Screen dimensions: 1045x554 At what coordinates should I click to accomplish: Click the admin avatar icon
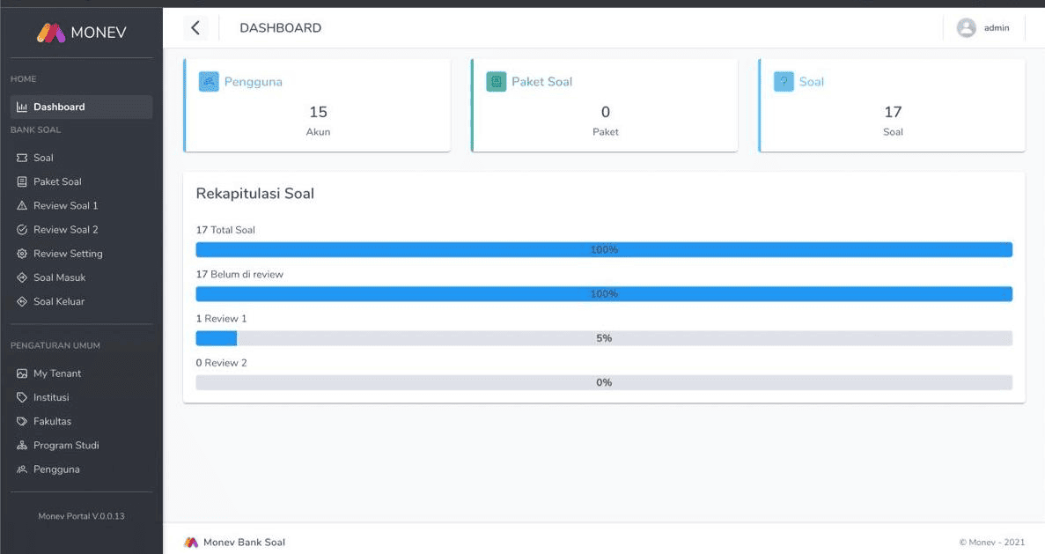click(x=967, y=27)
